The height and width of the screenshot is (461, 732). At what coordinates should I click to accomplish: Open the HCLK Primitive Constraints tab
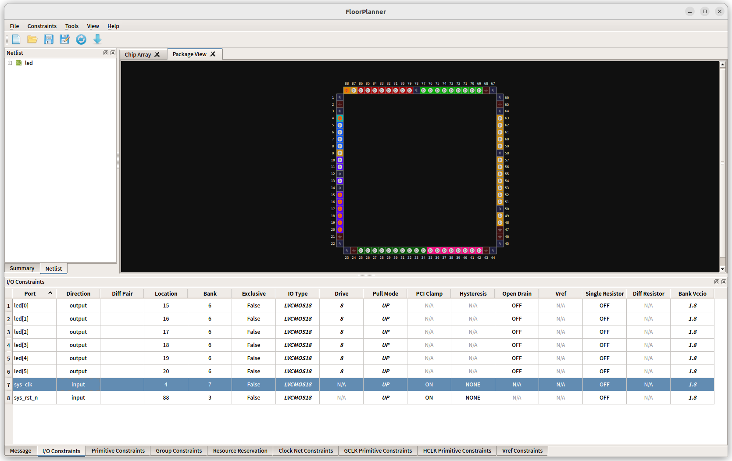(x=457, y=450)
